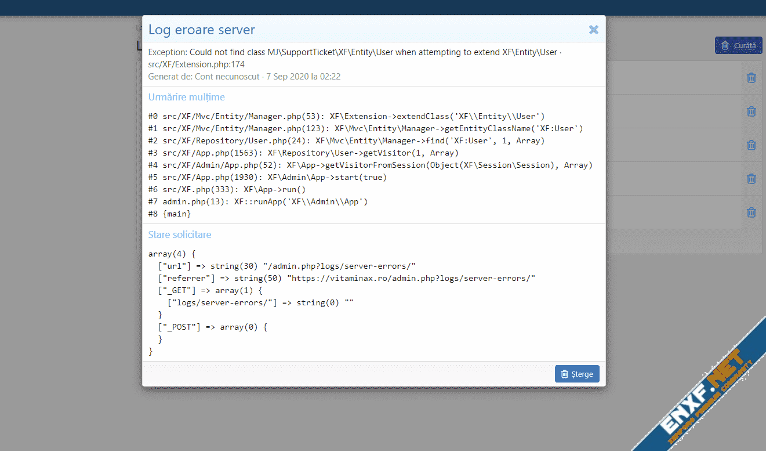Click the trash icon inside the Șterge button

click(565, 374)
